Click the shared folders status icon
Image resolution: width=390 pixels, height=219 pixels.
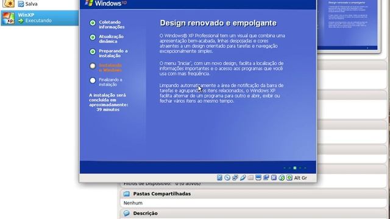(250, 178)
